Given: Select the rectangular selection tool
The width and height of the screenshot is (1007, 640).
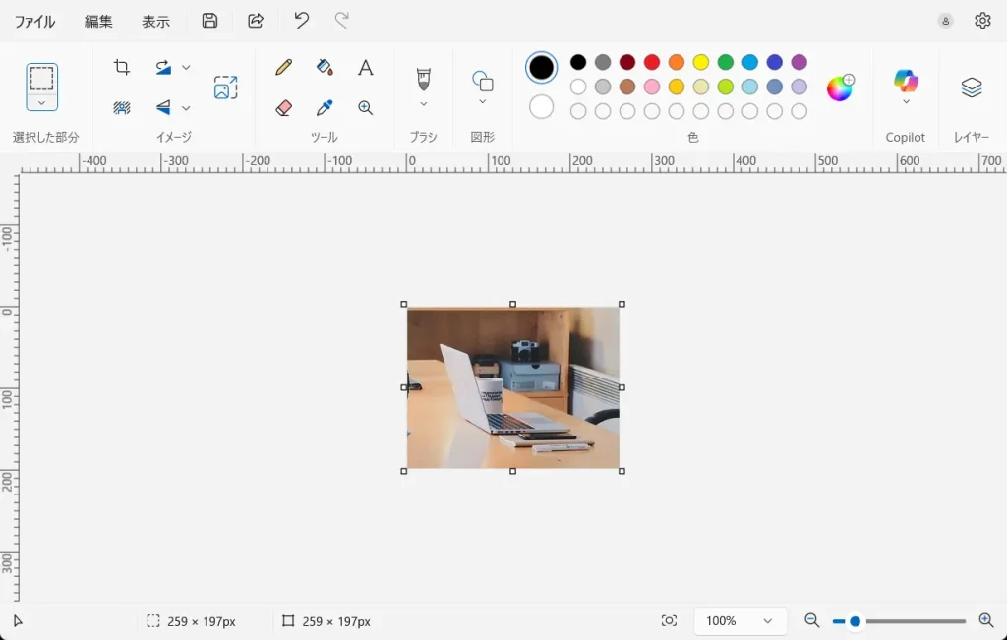Looking at the screenshot, I should click(41, 79).
